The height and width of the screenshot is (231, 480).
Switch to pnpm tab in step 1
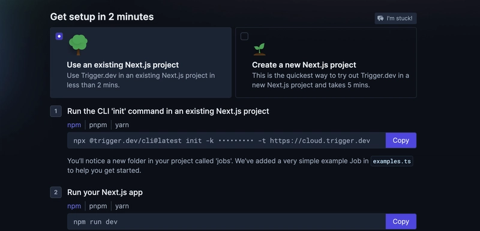(98, 125)
